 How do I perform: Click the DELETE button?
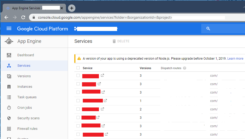[x=121, y=41]
